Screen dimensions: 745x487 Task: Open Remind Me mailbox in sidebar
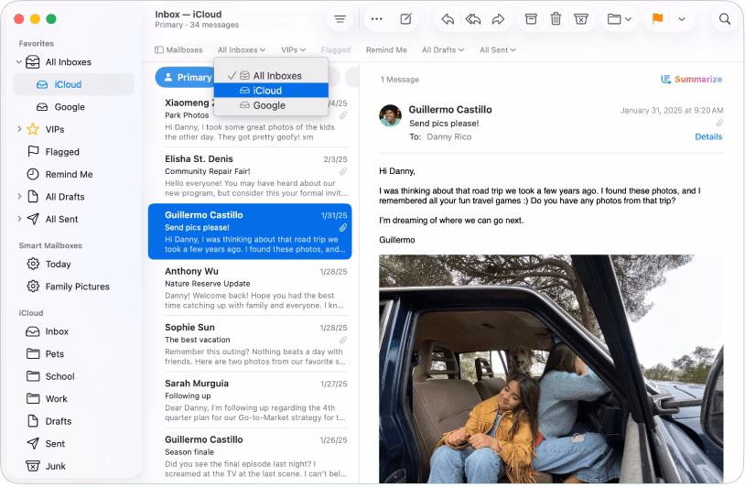[x=73, y=174]
